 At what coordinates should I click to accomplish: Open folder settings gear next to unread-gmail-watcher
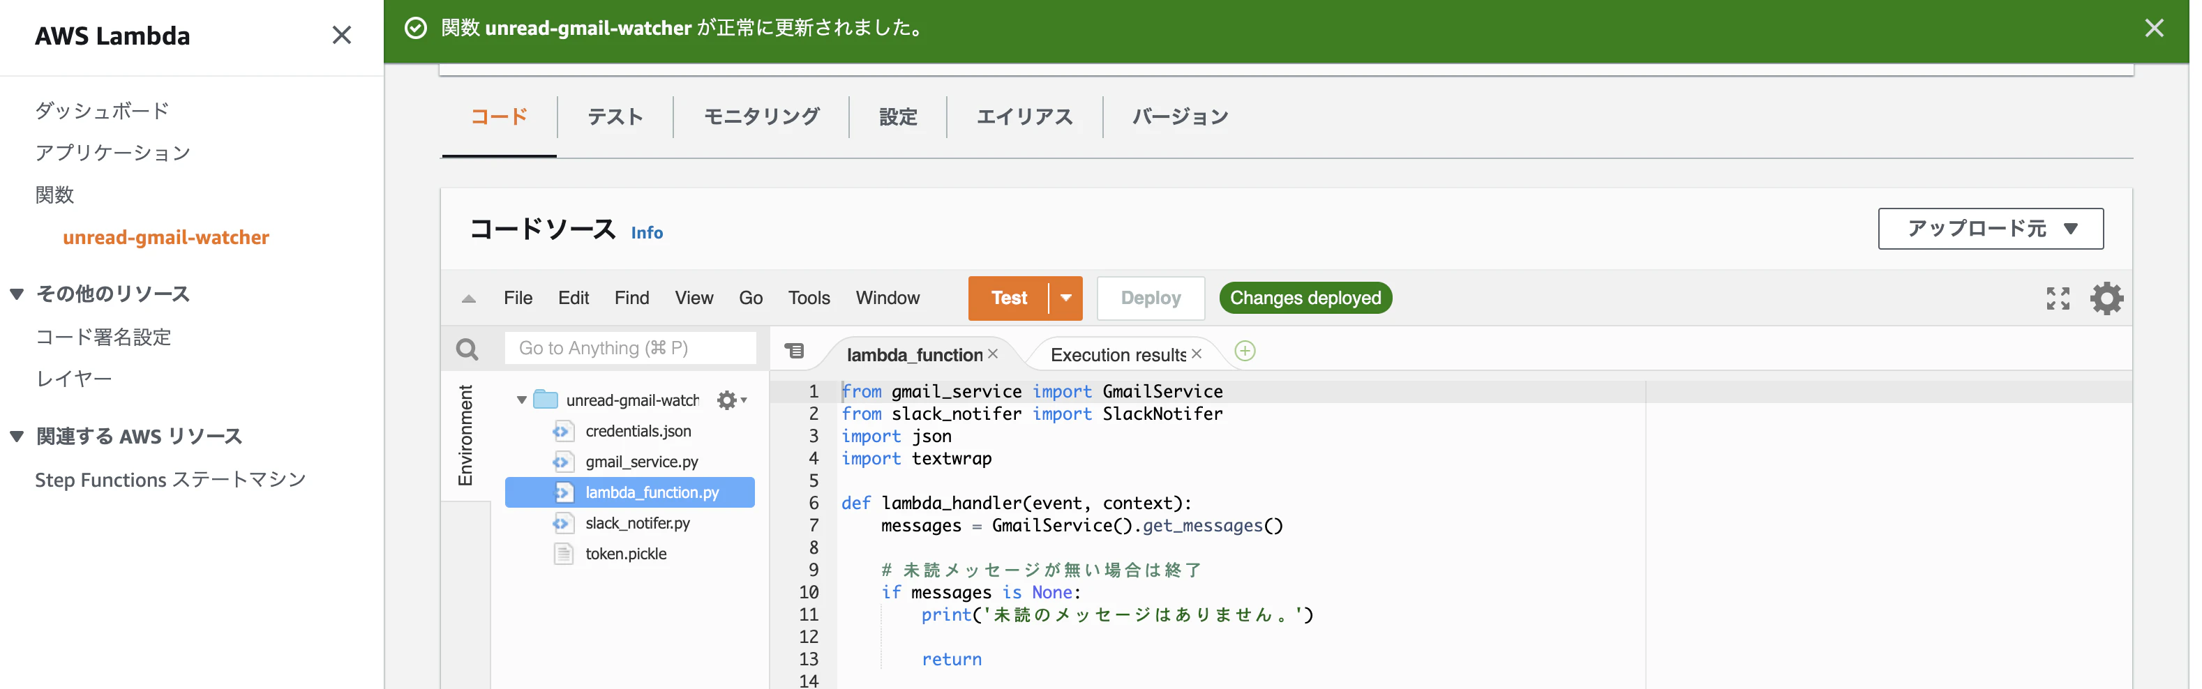coord(732,400)
